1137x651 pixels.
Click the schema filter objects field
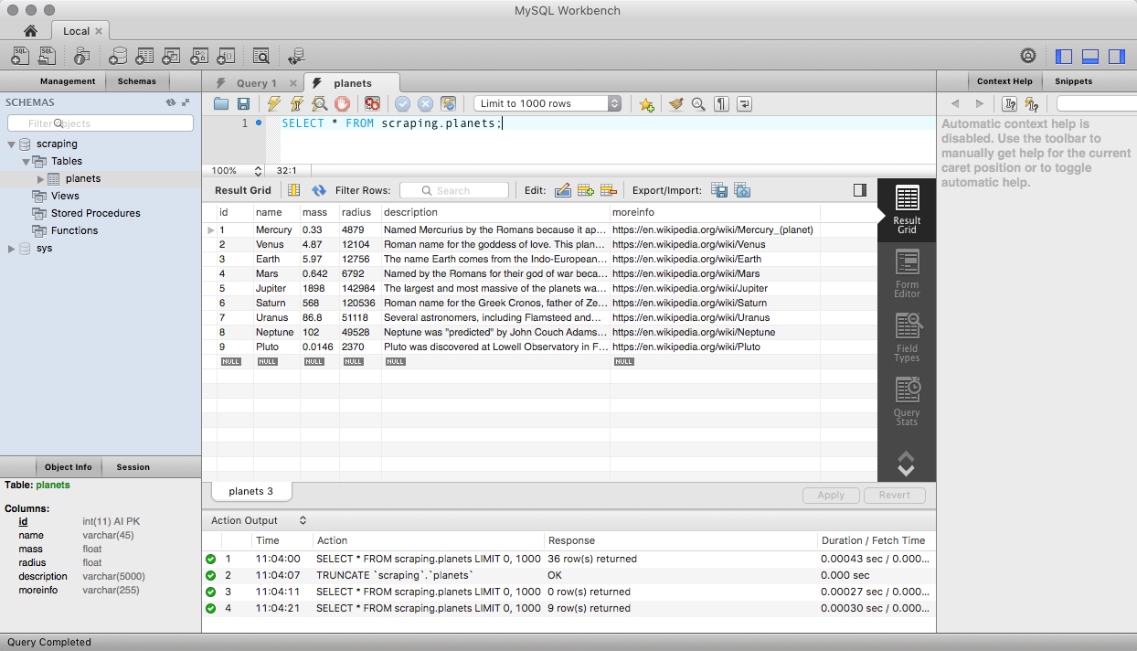101,123
